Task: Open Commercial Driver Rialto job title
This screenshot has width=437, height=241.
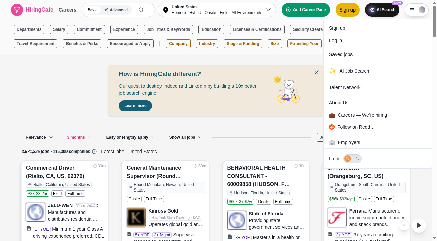Action: click(x=55, y=172)
